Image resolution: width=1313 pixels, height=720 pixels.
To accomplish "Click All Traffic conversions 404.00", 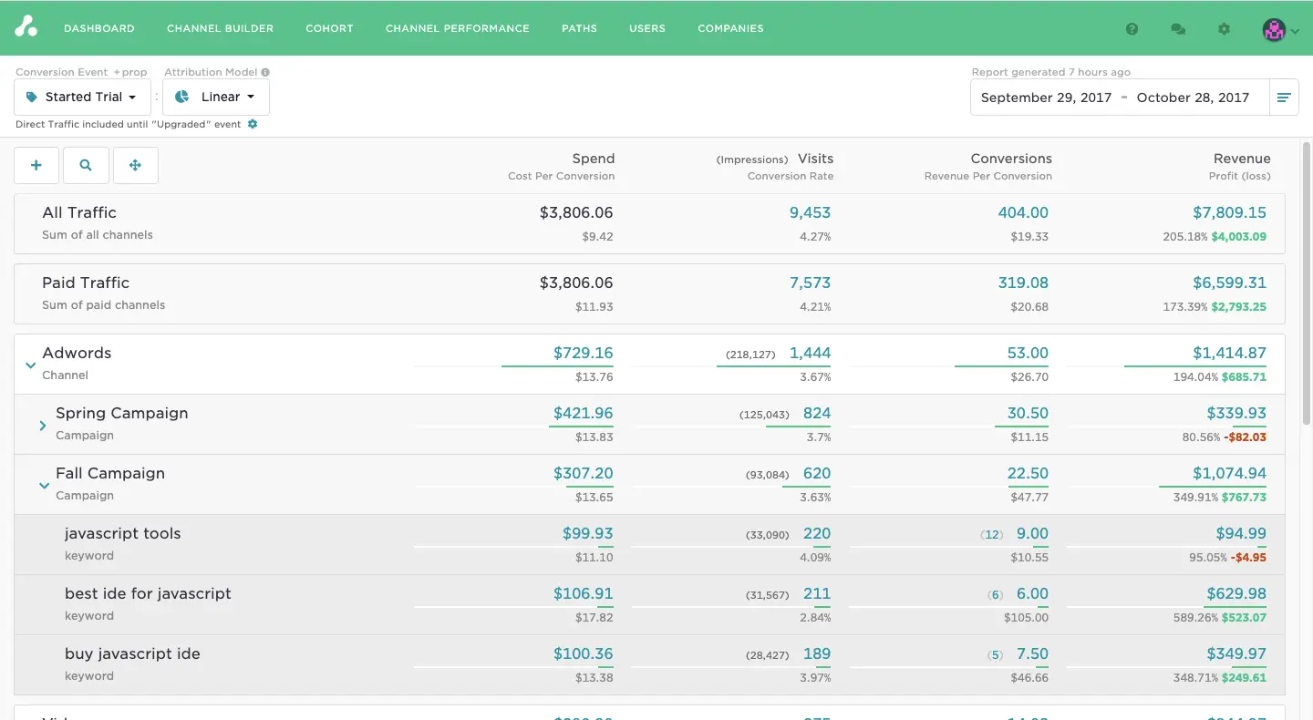I will click(1023, 212).
